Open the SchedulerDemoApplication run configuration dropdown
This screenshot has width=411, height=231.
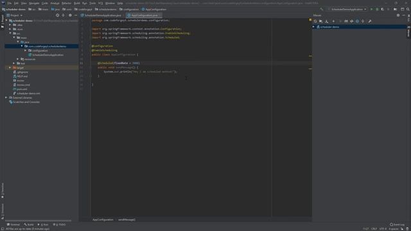click(x=347, y=9)
